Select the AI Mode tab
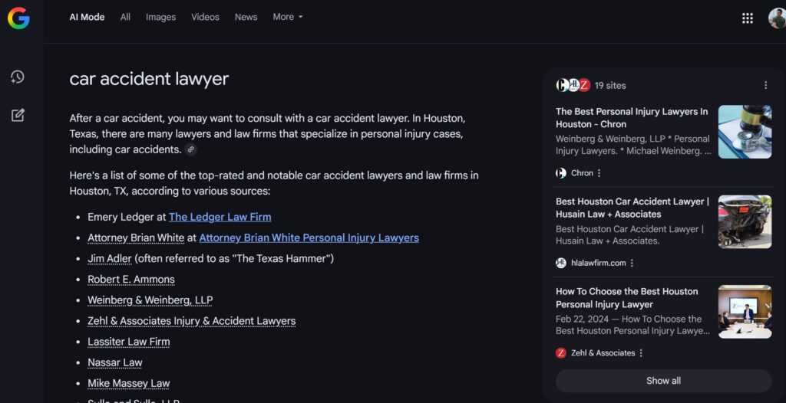The image size is (786, 403). 87,17
